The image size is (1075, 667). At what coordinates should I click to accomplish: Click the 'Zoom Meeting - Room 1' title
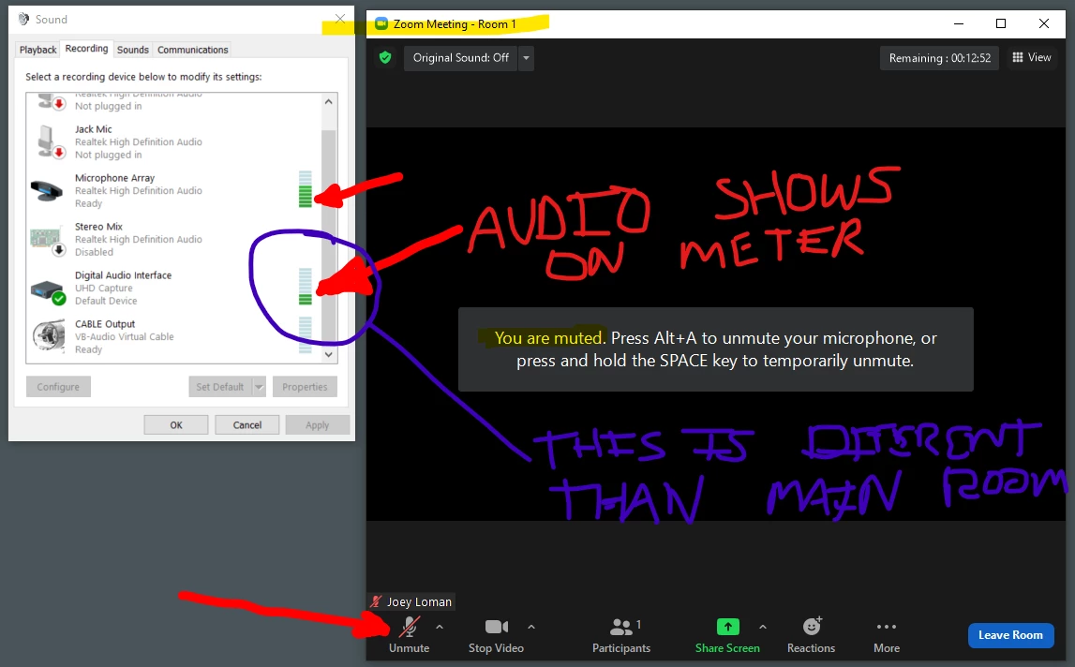(455, 24)
